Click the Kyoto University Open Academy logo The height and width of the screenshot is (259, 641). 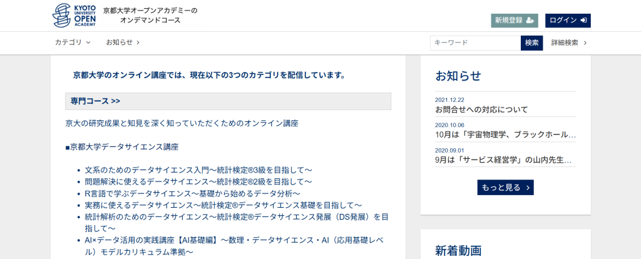pyautogui.click(x=74, y=15)
